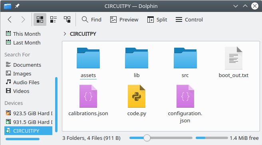The width and height of the screenshot is (262, 145).
Task: Select the calibrations.json file icon
Action: (x=88, y=96)
